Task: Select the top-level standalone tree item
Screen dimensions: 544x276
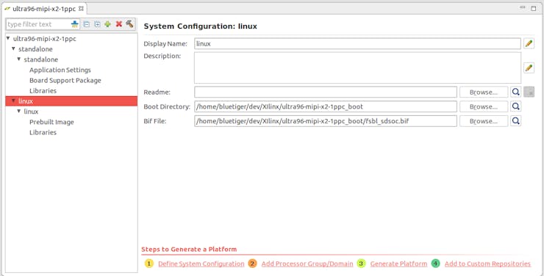Action: point(35,49)
